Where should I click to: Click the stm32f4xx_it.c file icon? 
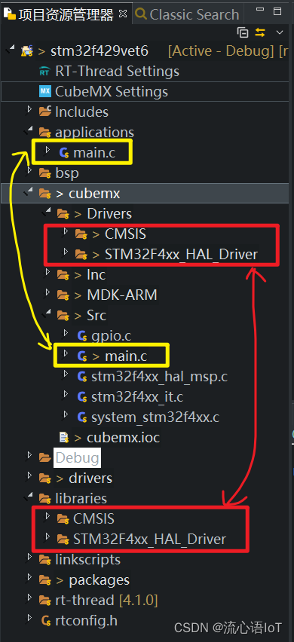82,397
